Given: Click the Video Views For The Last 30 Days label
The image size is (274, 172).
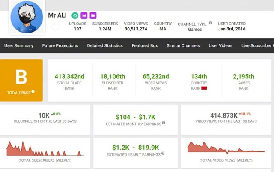Looking at the screenshot, I should pos(226,121).
